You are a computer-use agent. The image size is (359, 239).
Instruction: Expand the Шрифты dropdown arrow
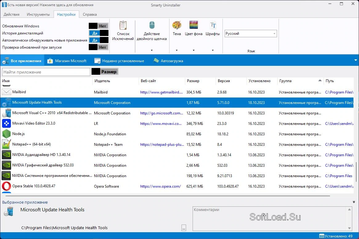213,50
